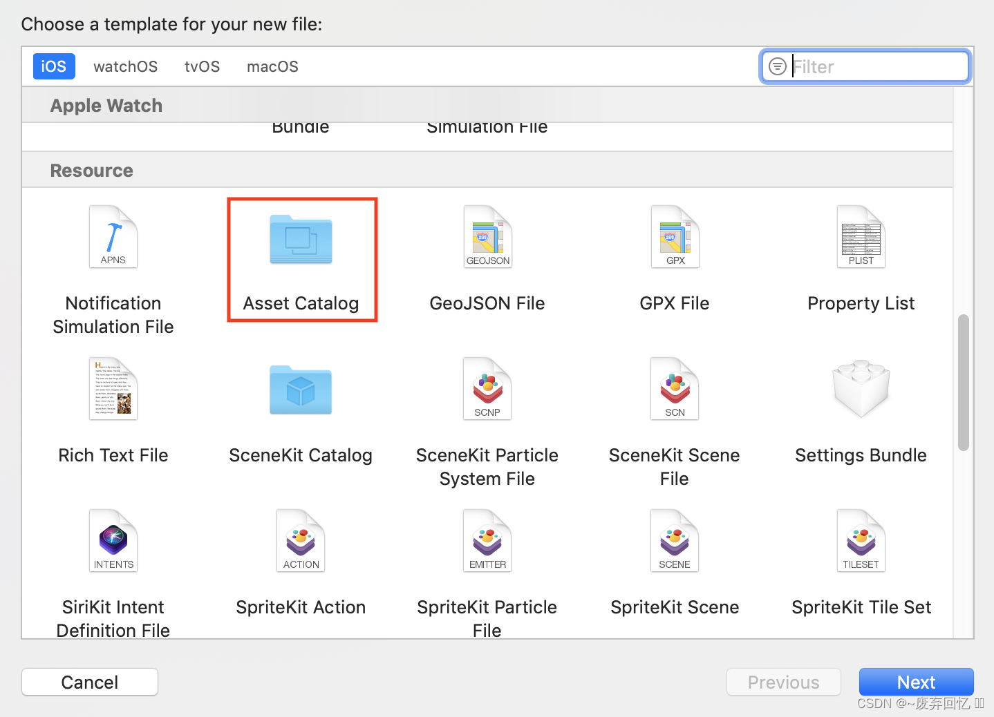Click the "SpriteKit Tile Set" label

[x=861, y=607]
